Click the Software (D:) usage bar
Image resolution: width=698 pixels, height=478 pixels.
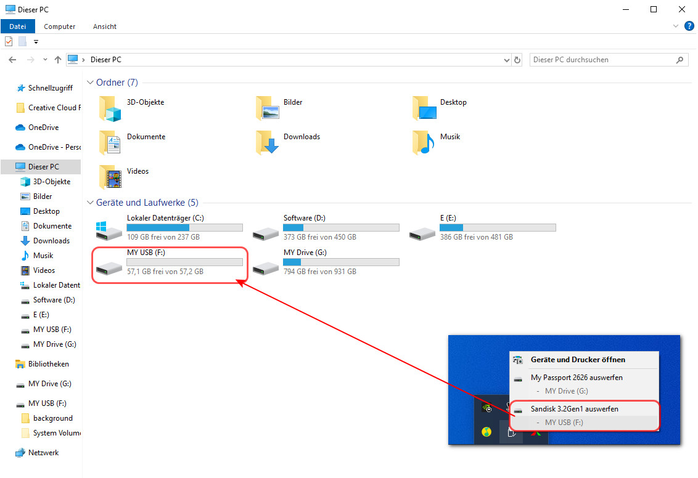[x=342, y=228]
